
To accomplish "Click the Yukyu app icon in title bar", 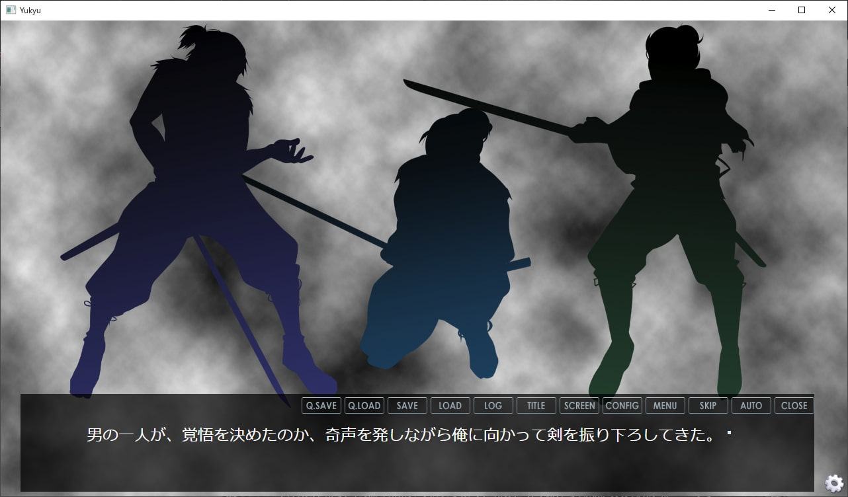I will pos(11,10).
